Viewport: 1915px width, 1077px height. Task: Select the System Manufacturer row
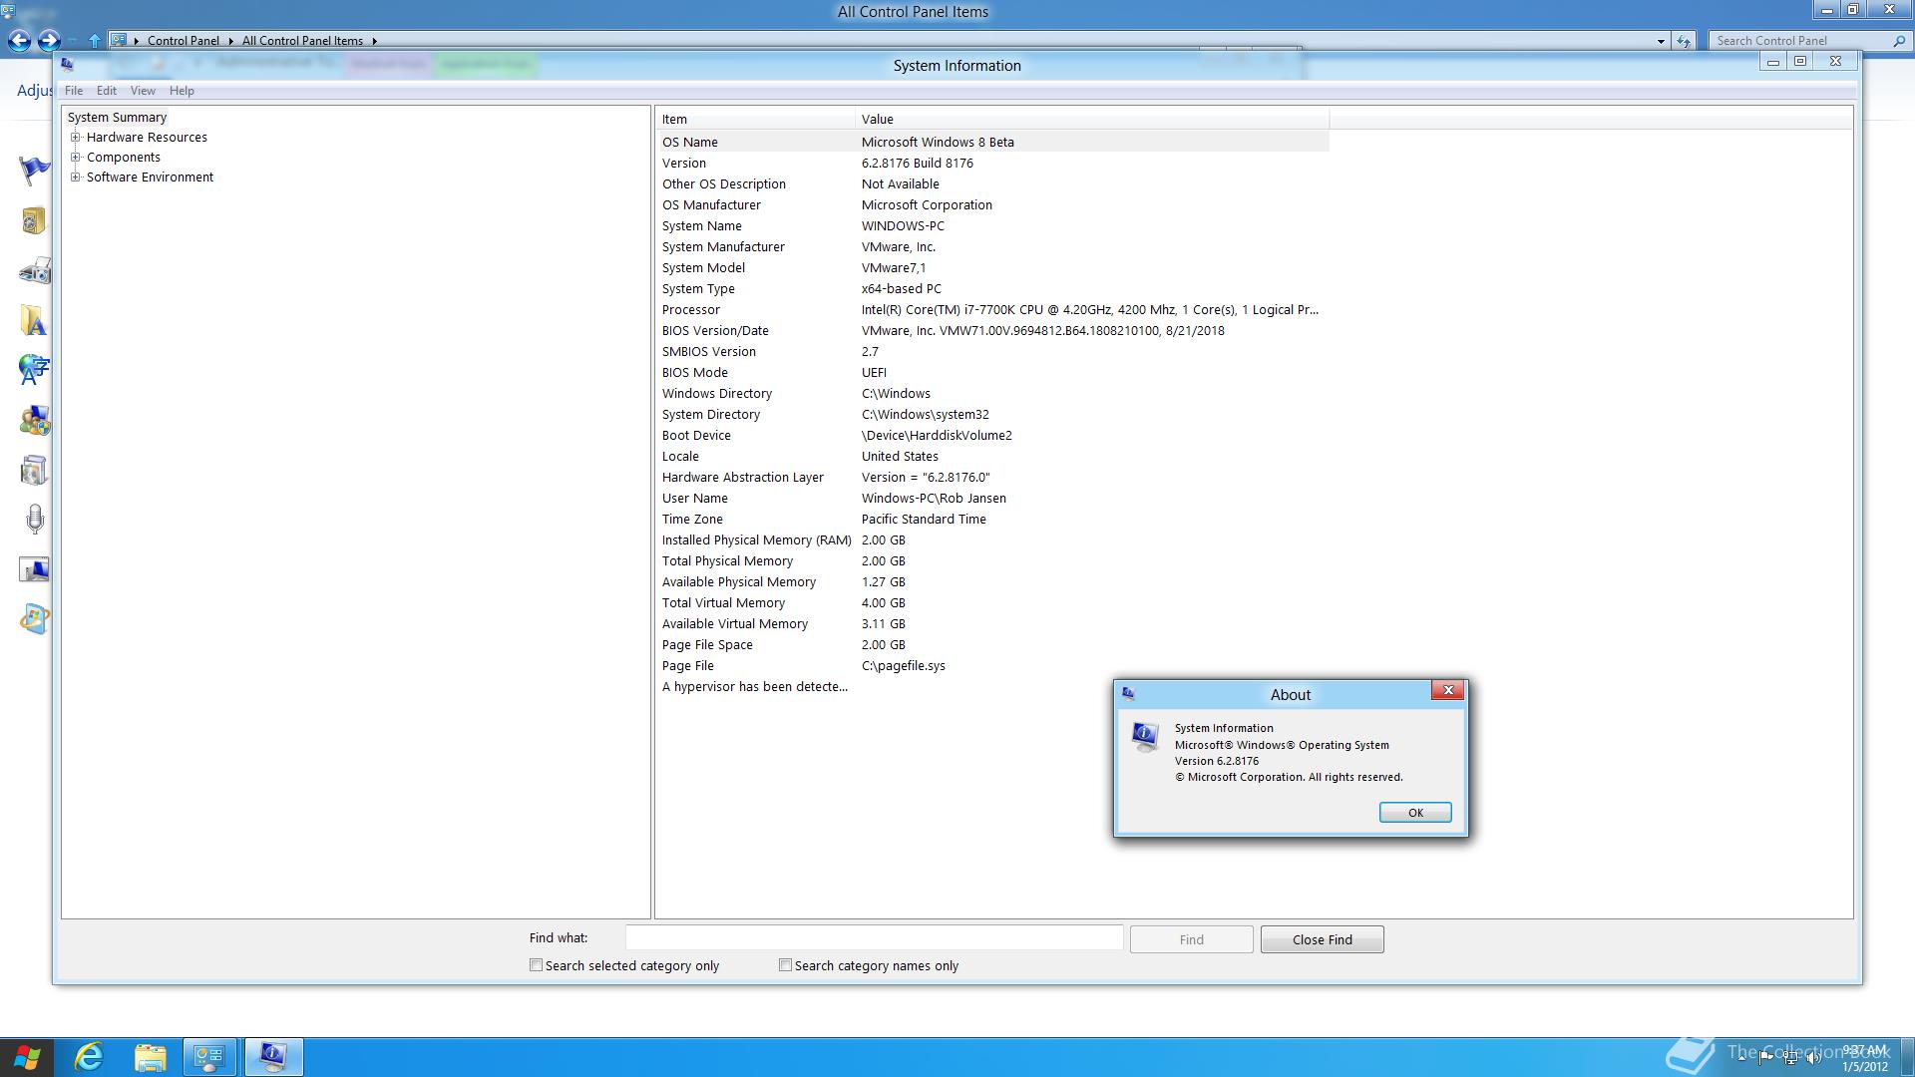tap(992, 246)
